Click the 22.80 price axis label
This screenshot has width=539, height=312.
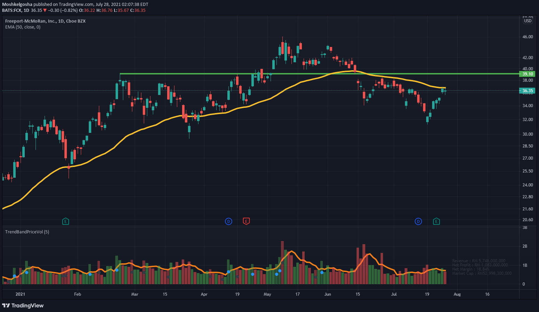528,197
